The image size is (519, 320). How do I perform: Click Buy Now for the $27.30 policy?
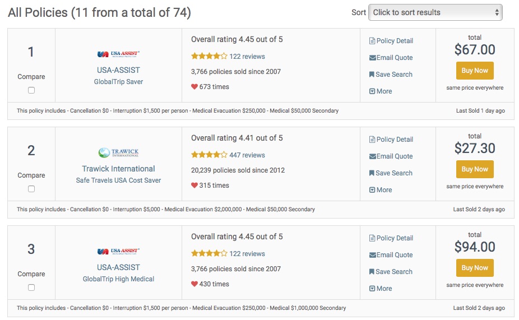click(475, 169)
